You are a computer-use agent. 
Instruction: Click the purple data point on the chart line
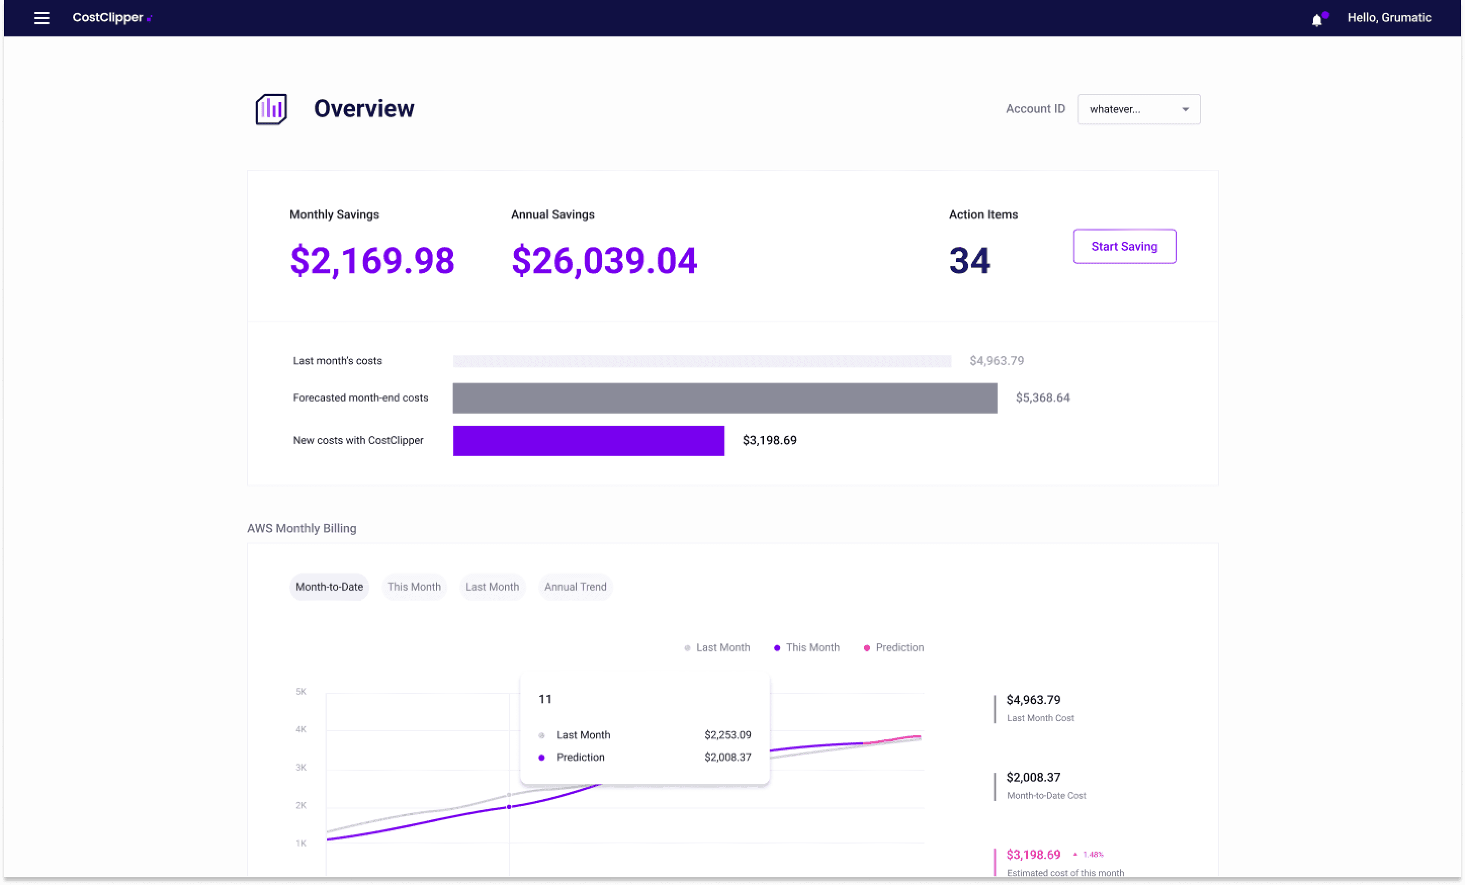pyautogui.click(x=509, y=807)
